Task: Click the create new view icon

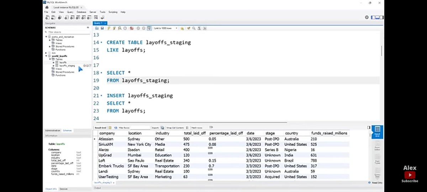Action: coord(78,17)
